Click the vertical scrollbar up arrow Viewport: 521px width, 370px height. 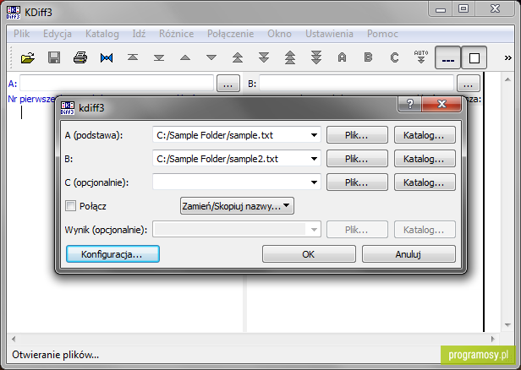click(x=507, y=79)
